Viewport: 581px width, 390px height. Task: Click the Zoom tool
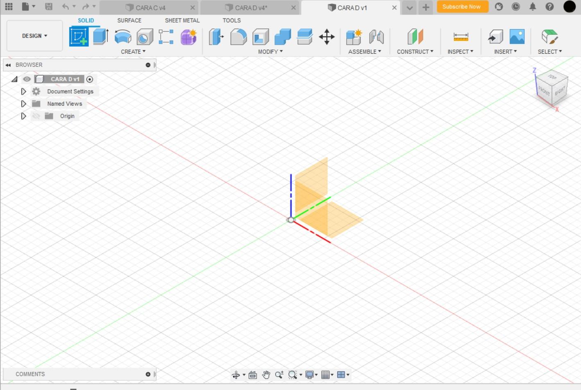point(279,375)
